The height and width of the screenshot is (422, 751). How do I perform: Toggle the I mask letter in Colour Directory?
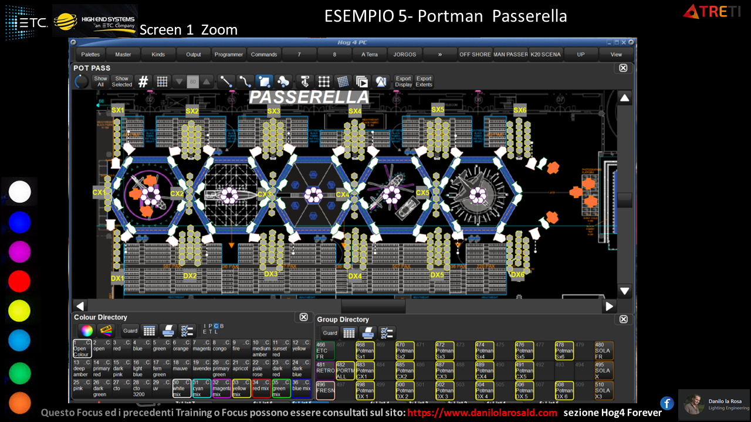pyautogui.click(x=205, y=326)
